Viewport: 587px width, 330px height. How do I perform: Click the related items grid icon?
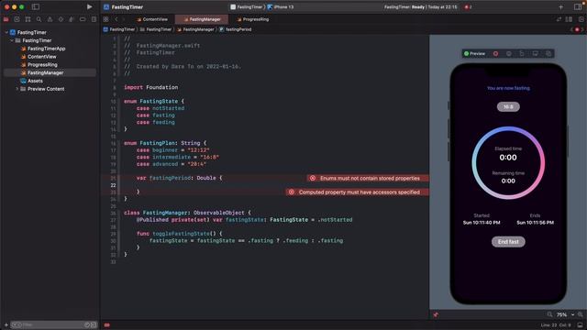click(106, 19)
